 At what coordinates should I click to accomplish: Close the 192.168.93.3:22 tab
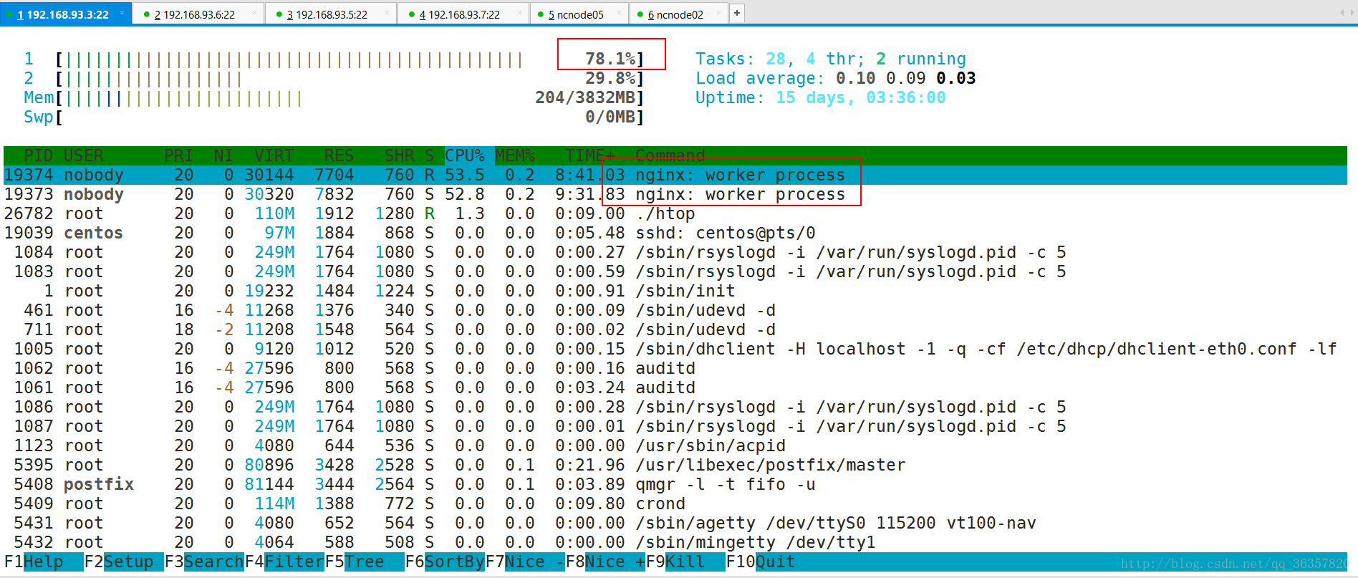(122, 13)
